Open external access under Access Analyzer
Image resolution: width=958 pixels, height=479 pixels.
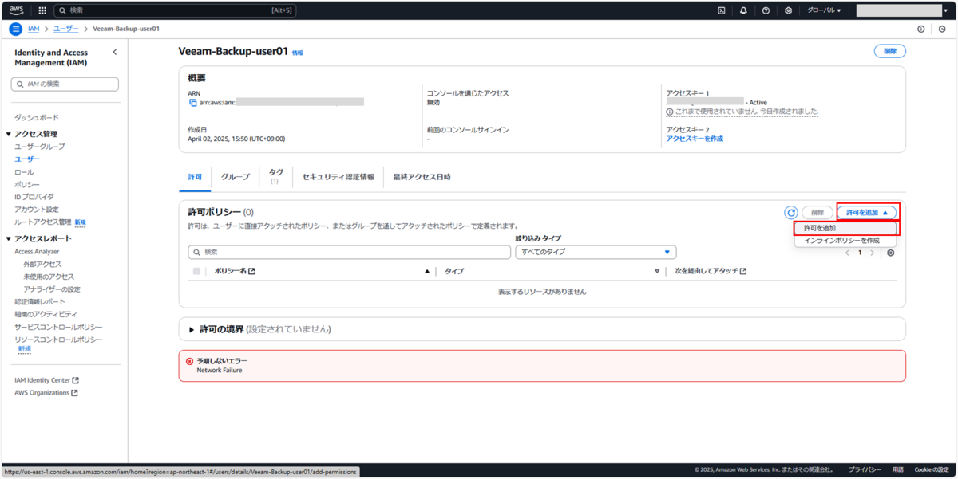pyautogui.click(x=42, y=264)
